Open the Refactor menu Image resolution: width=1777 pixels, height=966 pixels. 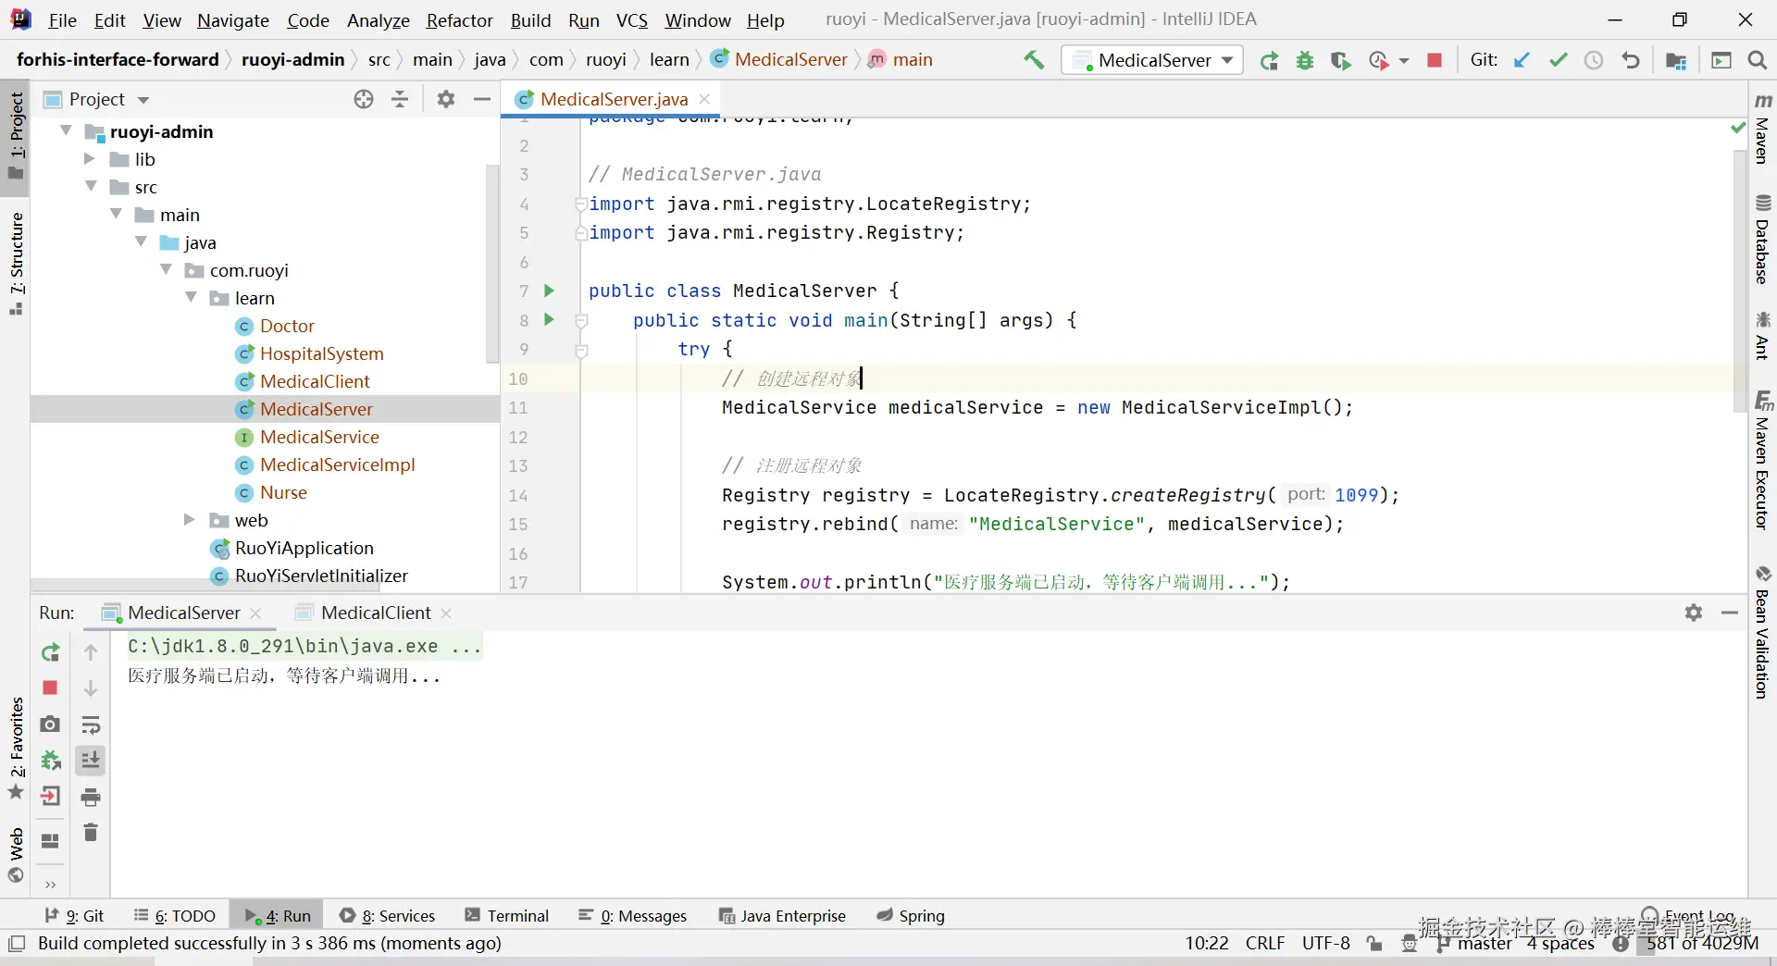(459, 20)
